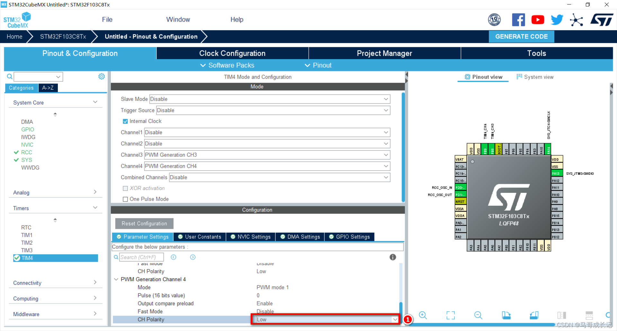Rotate the chip counter-clockwise icon
617x331 pixels.
pyautogui.click(x=534, y=315)
